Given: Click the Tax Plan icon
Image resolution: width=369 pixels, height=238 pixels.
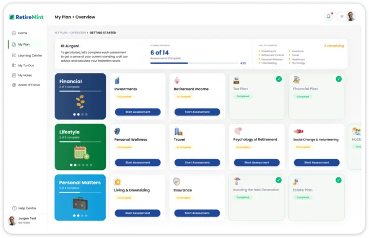Looking at the screenshot, I should 236,80.
